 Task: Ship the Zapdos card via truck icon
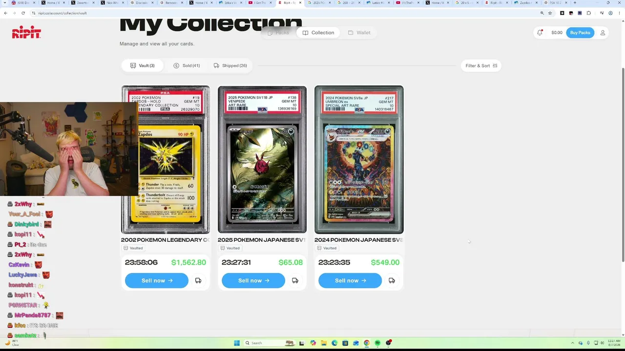click(x=198, y=280)
